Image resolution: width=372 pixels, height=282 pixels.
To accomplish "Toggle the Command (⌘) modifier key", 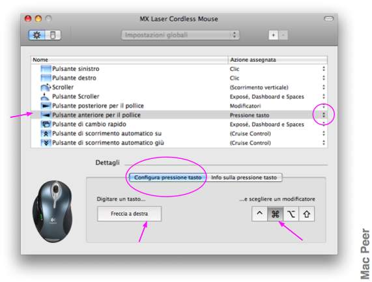I will [x=275, y=214].
